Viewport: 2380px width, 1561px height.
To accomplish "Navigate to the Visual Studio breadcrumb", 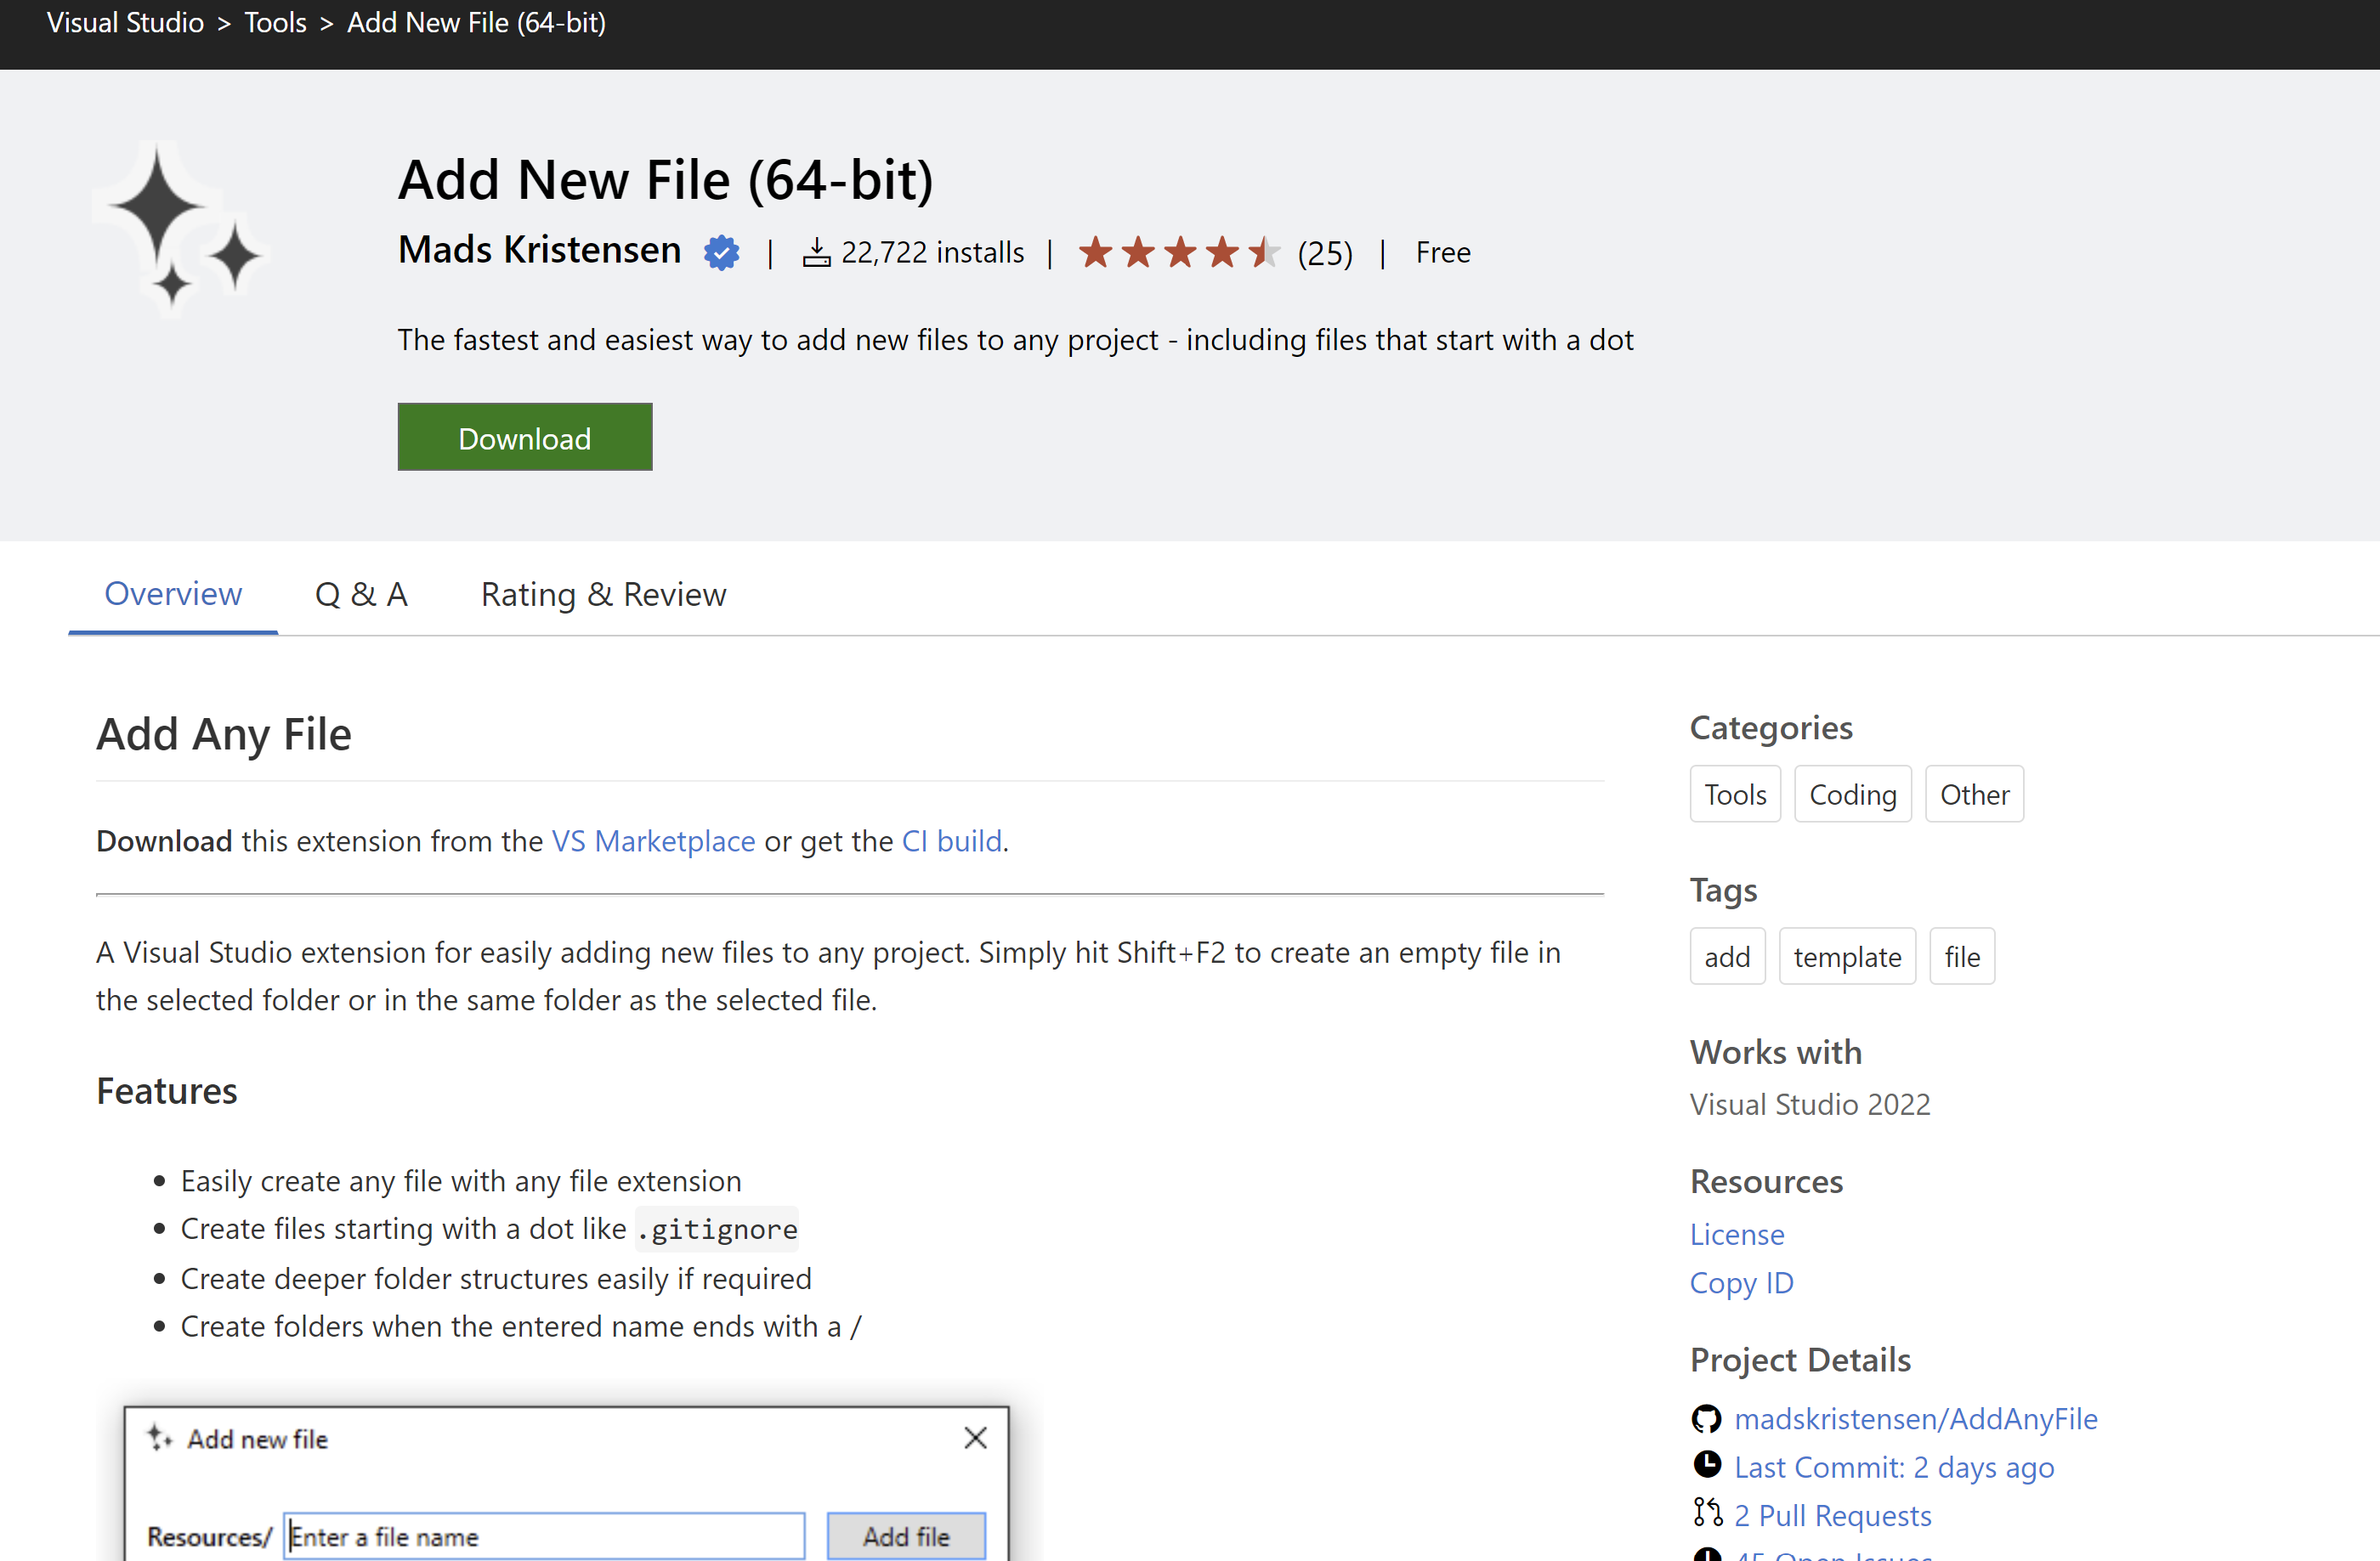I will point(124,22).
